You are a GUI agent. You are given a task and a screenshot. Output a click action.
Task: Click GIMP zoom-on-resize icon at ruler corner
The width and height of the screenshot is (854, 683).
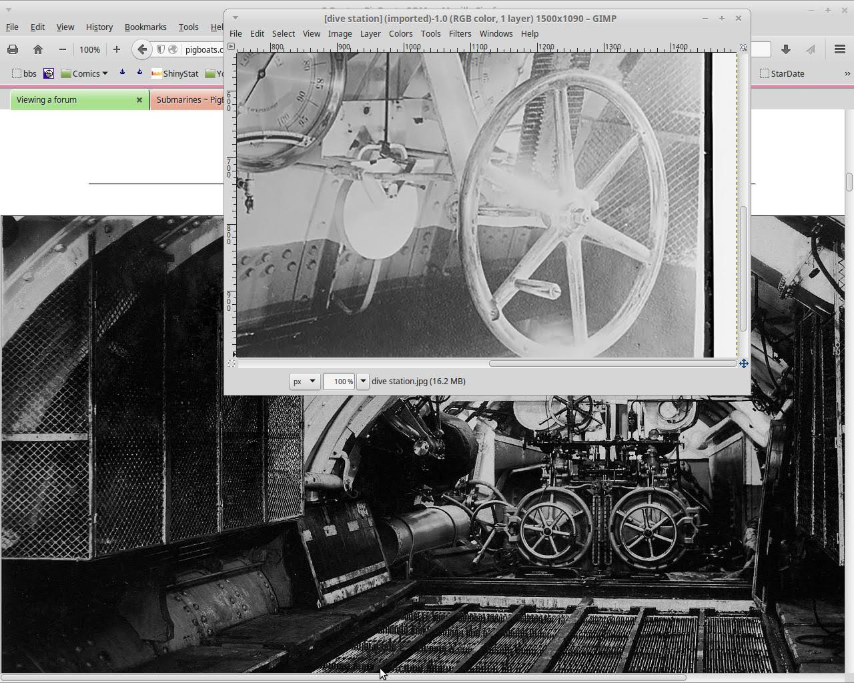[x=743, y=47]
